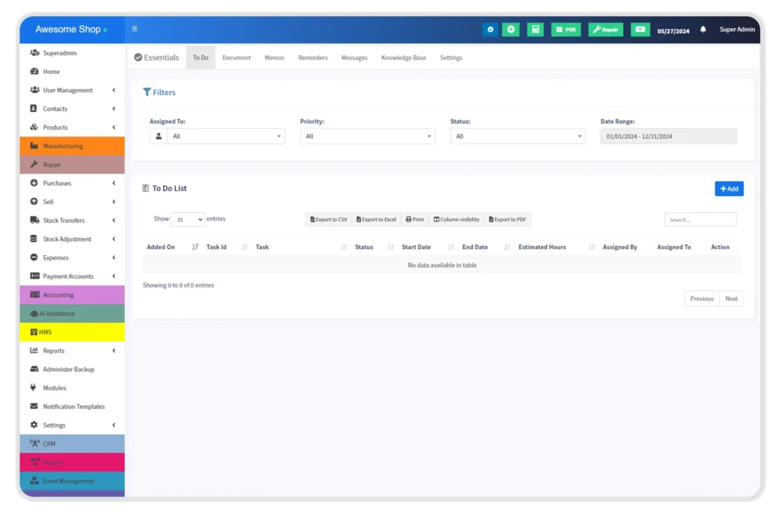Open the Assigned To filter dropdown
The height and width of the screenshot is (520, 780).
click(225, 136)
